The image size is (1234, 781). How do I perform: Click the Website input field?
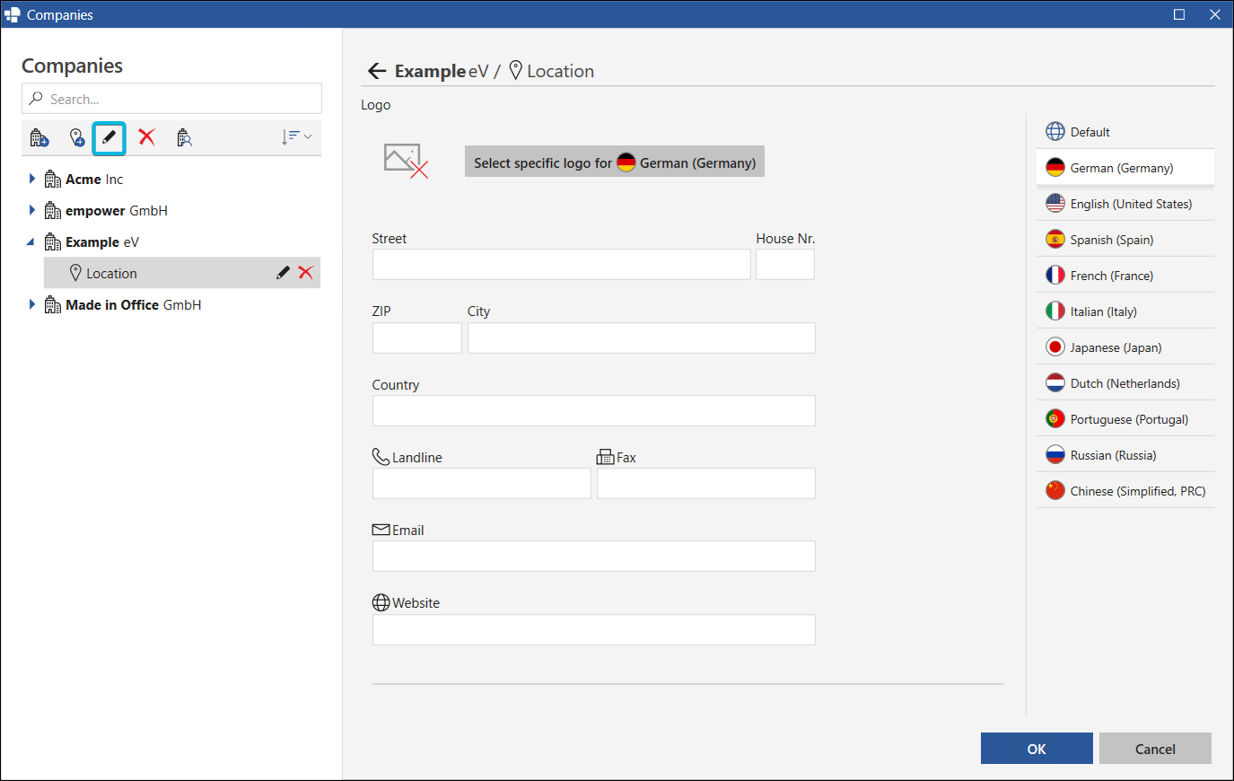pyautogui.click(x=594, y=629)
